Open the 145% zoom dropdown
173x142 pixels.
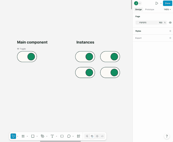point(167,9)
